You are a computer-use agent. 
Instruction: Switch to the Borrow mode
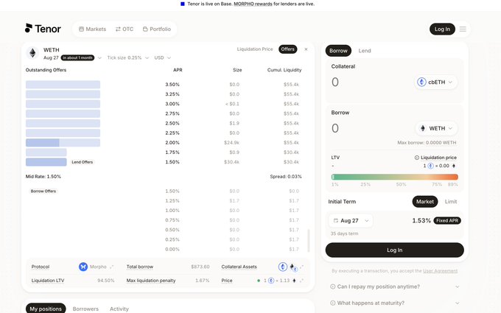[x=338, y=51]
